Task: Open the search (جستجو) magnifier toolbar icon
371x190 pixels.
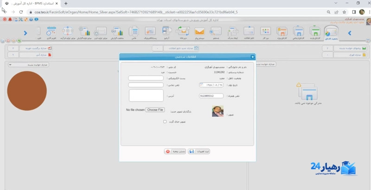Action: [x=216, y=32]
